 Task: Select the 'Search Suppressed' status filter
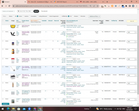click(x=48, y=16)
